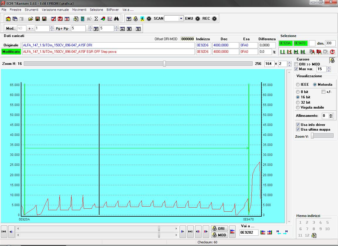Screen dimensions: 338x246
Task: Click the Zoom H slider handle
Action: pos(164,64)
